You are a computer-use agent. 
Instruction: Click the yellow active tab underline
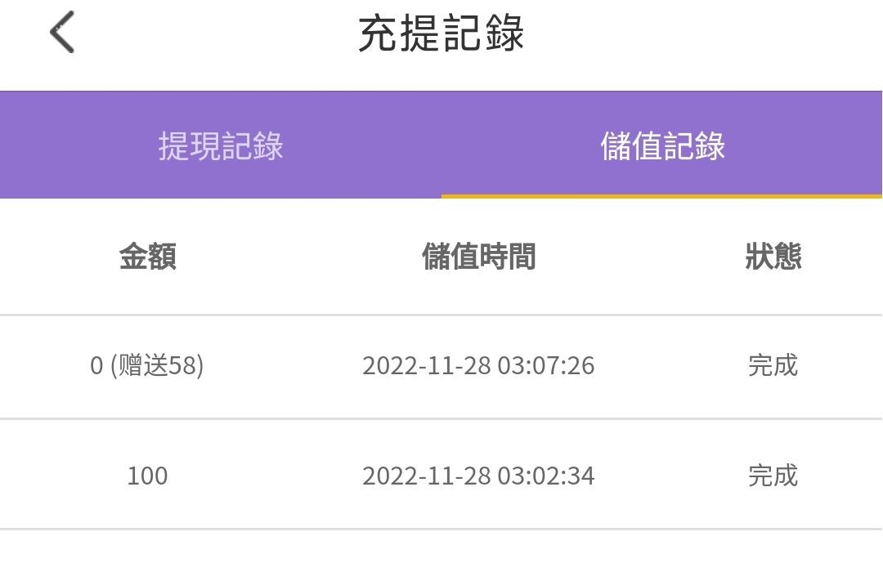point(661,196)
